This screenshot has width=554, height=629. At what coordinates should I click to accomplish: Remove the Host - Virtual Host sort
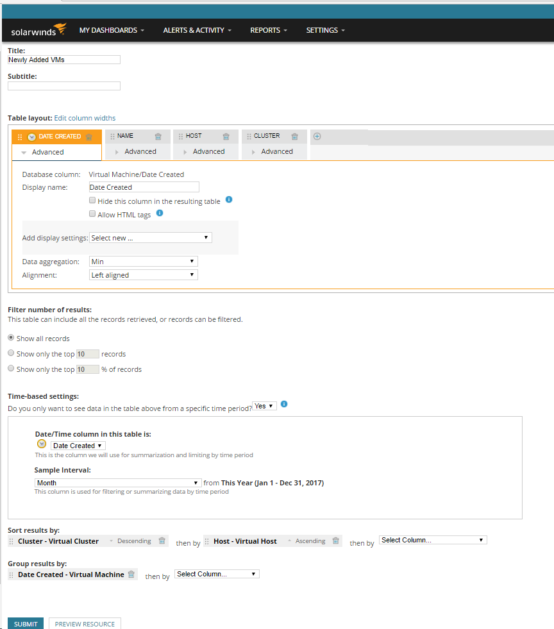click(x=336, y=541)
